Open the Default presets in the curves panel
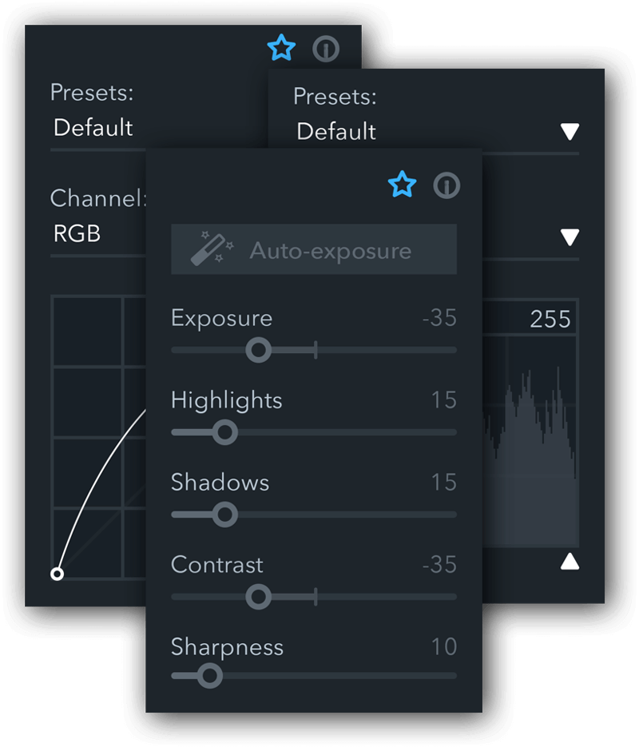The height and width of the screenshot is (747, 639). tap(98, 128)
